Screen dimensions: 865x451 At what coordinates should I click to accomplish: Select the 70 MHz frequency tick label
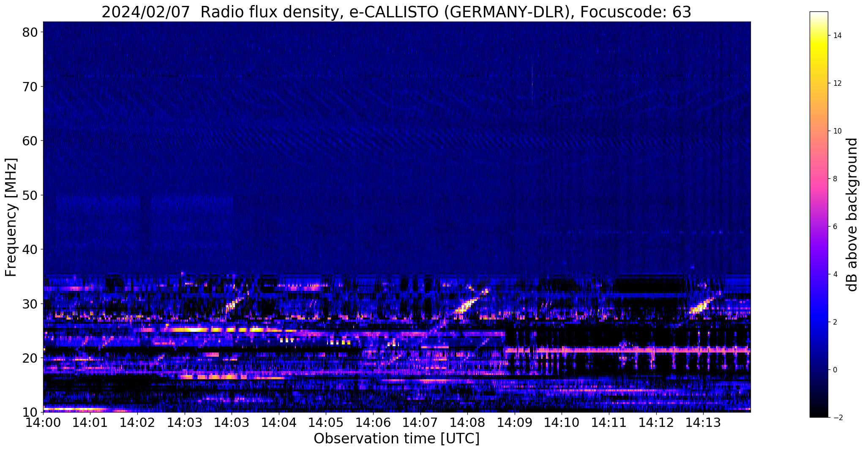(30, 87)
